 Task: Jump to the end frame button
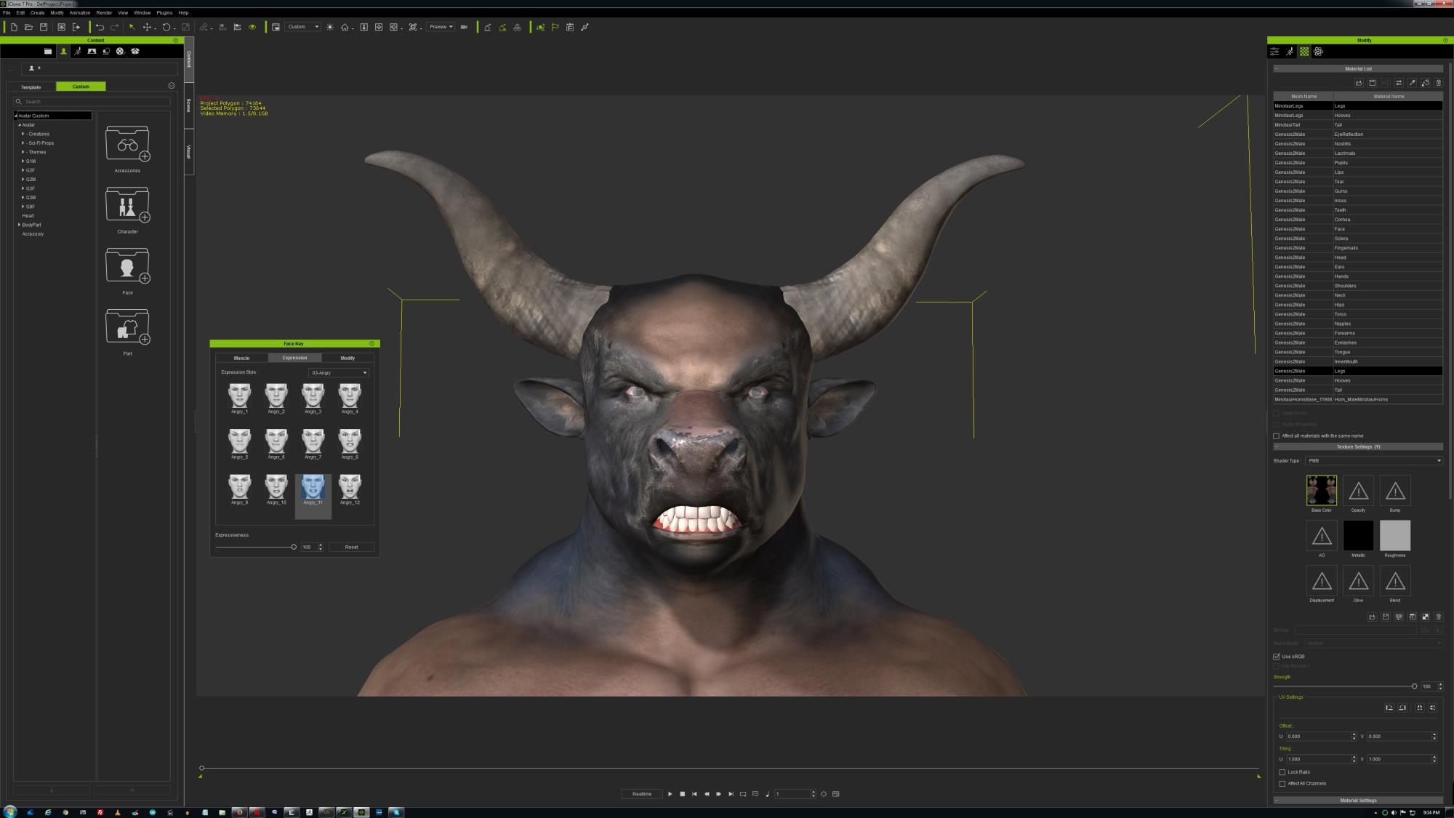click(731, 794)
